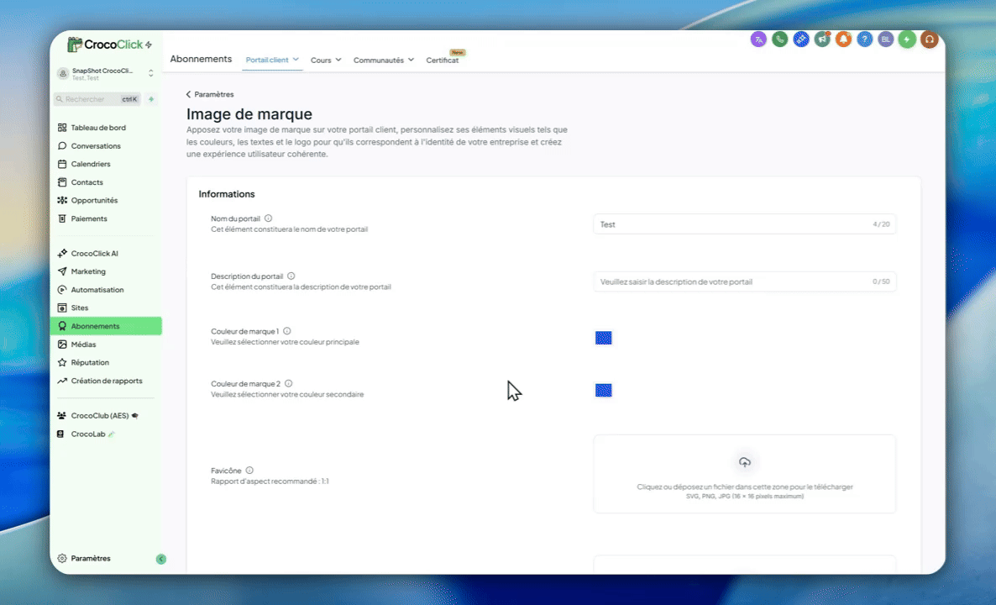Image resolution: width=996 pixels, height=605 pixels.
Task: Click the question mark help icon
Action: [x=864, y=39]
